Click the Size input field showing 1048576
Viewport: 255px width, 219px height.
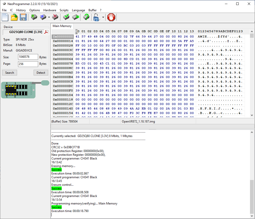[28, 57]
